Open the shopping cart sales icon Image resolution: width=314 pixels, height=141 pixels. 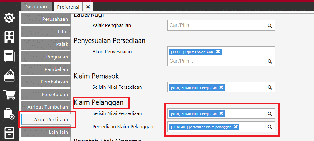tap(9, 95)
